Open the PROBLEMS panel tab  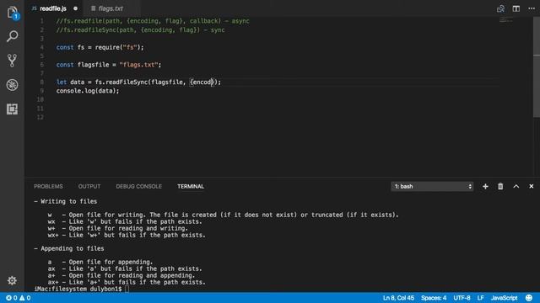coord(48,186)
